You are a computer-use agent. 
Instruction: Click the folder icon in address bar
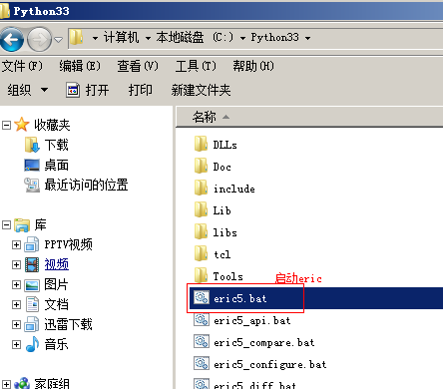click(77, 38)
